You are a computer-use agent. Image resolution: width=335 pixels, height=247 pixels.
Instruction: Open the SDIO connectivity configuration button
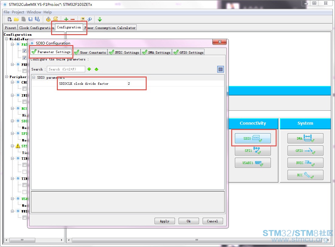[x=253, y=138]
